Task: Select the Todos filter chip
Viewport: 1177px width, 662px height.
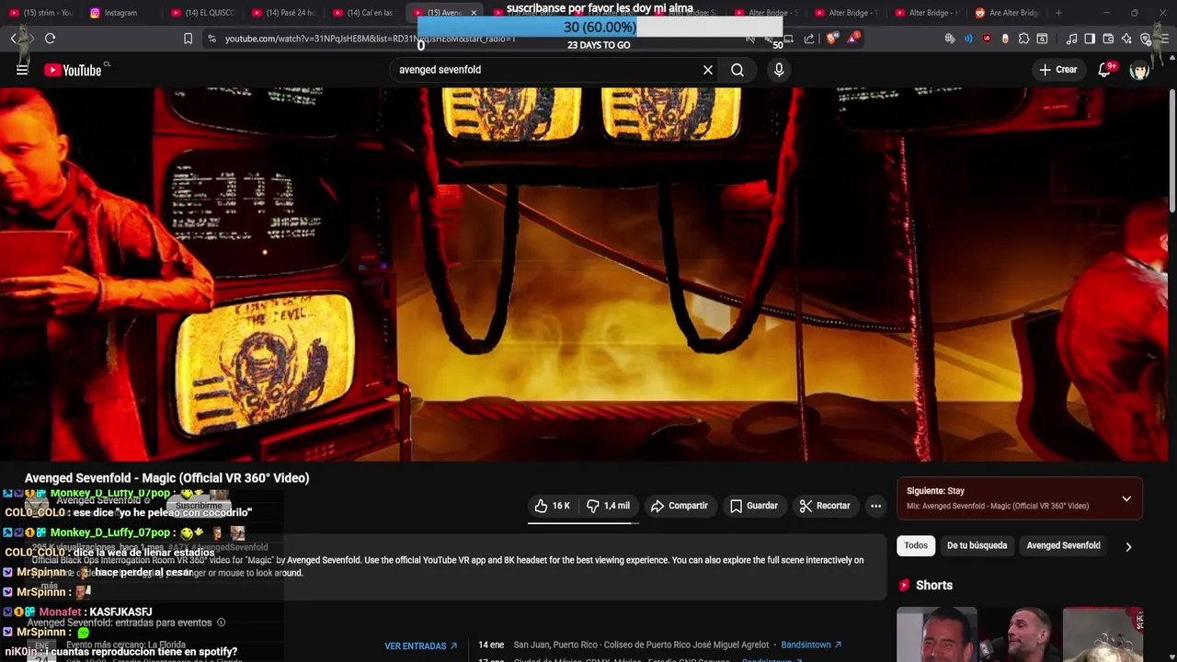Action: click(916, 545)
